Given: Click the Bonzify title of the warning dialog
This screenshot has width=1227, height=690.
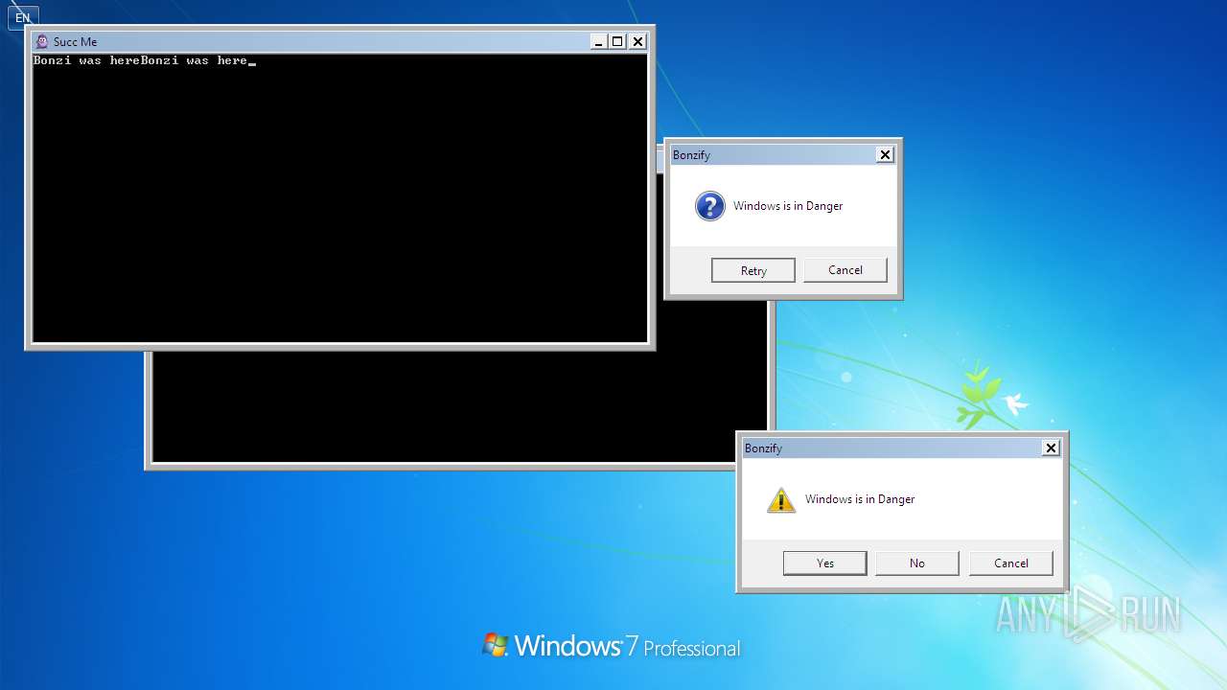Looking at the screenshot, I should 763,448.
